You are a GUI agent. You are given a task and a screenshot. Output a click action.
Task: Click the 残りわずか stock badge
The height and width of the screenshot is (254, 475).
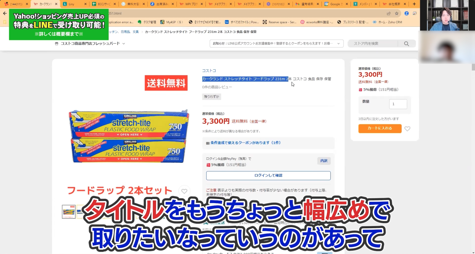pos(211,97)
